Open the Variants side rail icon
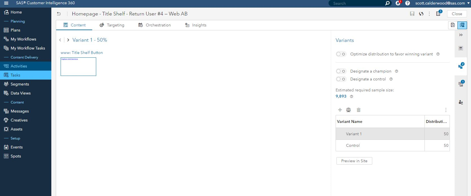This screenshot has height=196, width=471. (461, 66)
